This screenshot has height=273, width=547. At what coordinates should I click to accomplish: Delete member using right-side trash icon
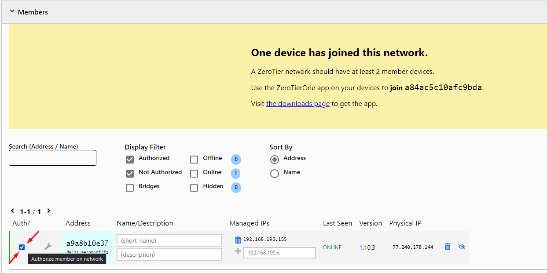point(448,247)
